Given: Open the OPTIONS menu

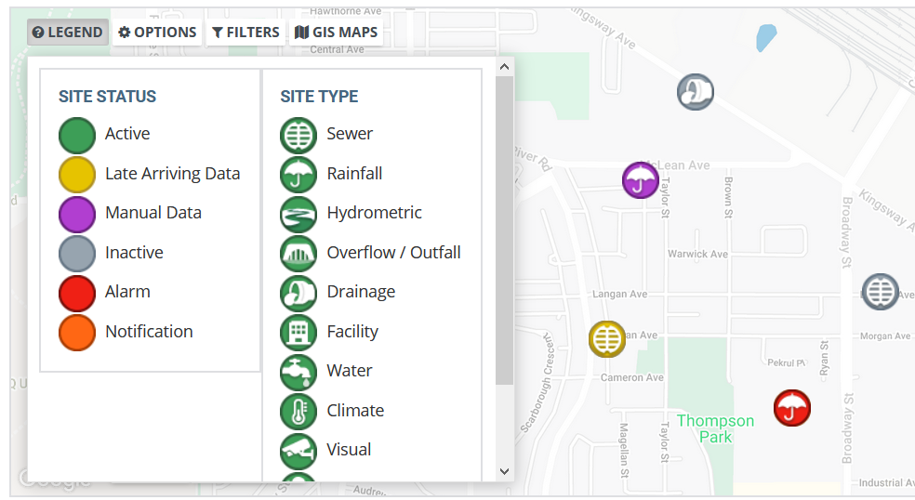Looking at the screenshot, I should click(x=157, y=33).
